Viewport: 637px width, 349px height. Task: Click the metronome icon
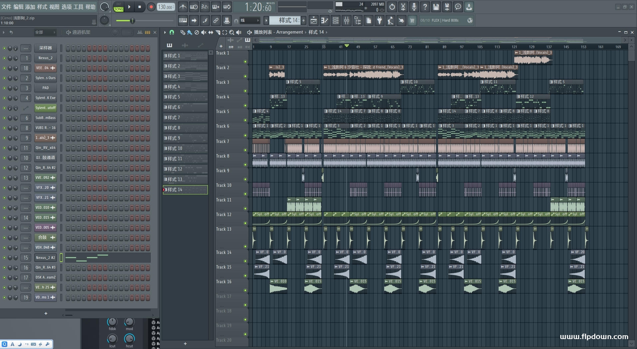[x=183, y=7]
